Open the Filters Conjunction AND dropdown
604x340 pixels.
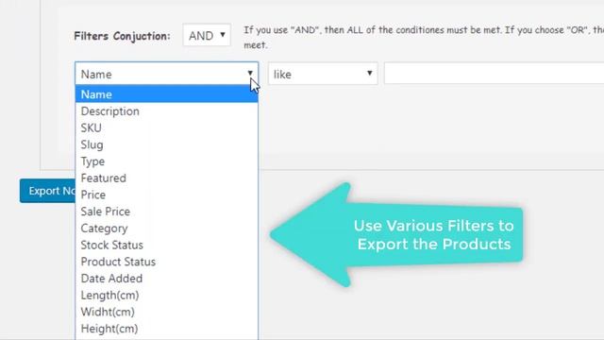tap(207, 36)
